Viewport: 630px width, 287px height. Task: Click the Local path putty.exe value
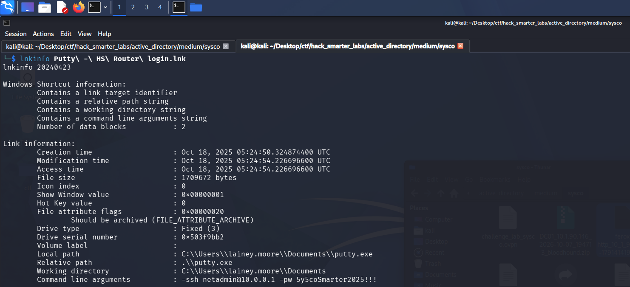pyautogui.click(x=277, y=254)
